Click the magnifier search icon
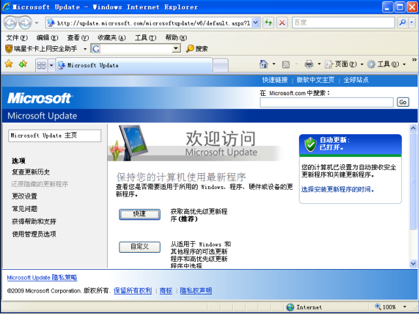Viewport: 419px width, 314px height. [403, 23]
